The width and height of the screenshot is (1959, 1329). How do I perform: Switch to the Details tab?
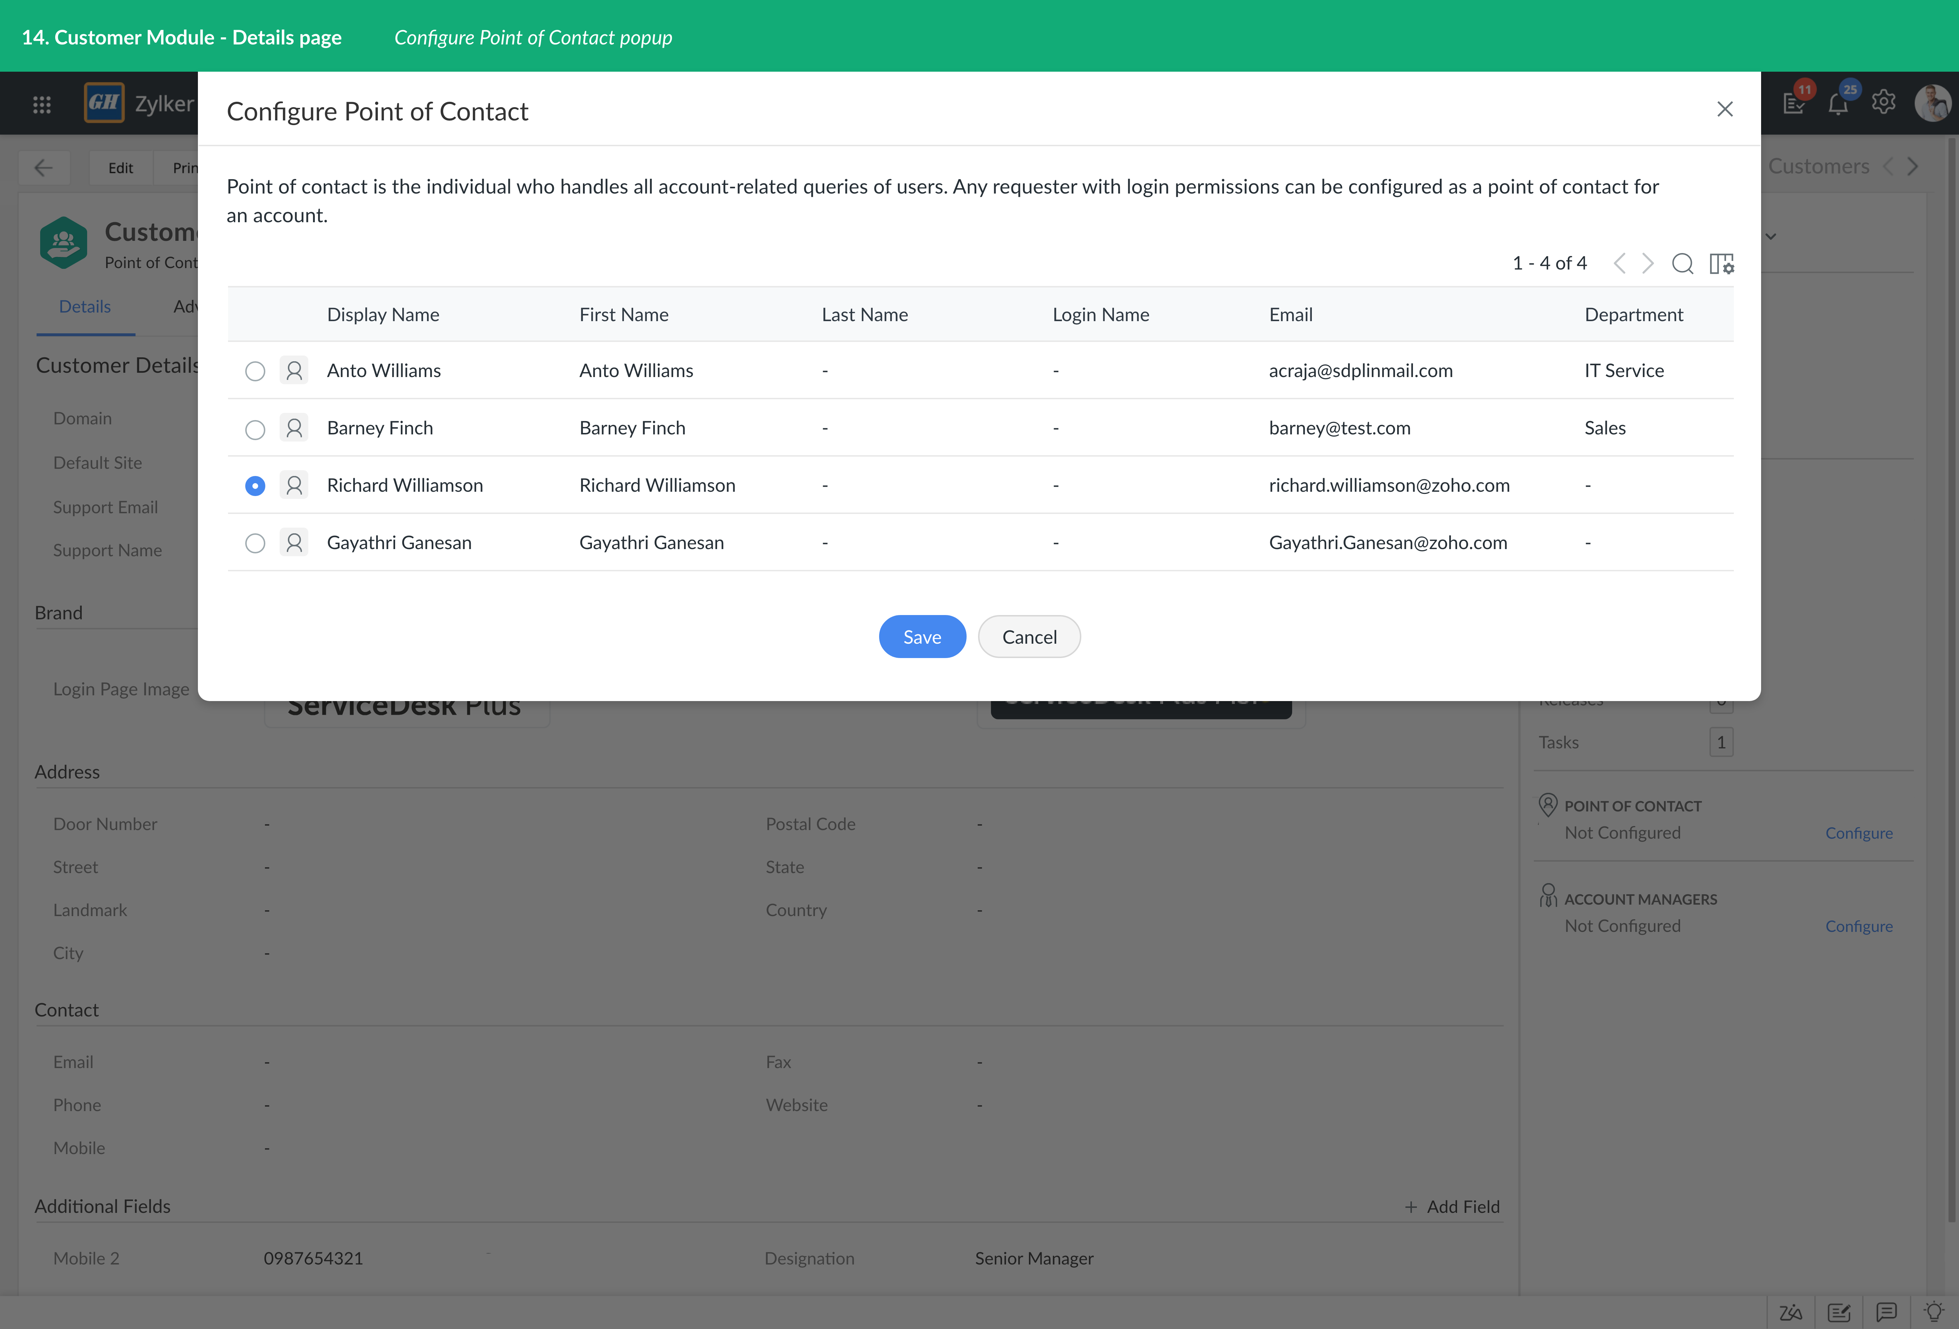pos(85,307)
